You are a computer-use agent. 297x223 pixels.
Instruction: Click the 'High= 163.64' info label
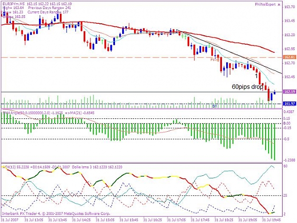pos(13,8)
